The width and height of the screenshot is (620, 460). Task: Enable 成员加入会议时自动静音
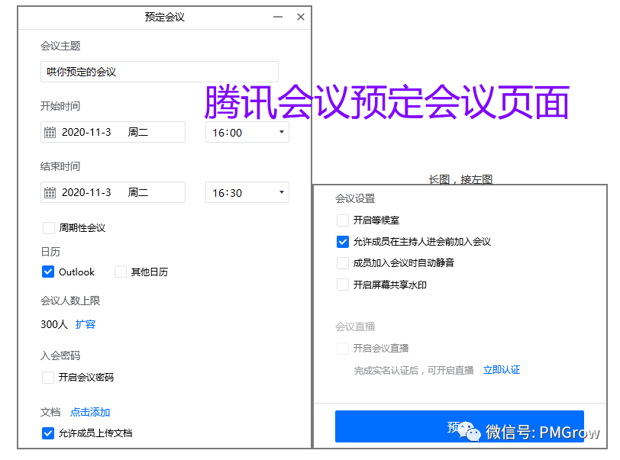point(343,262)
